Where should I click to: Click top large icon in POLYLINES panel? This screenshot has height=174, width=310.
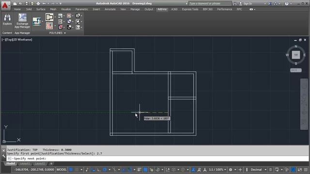49,17
